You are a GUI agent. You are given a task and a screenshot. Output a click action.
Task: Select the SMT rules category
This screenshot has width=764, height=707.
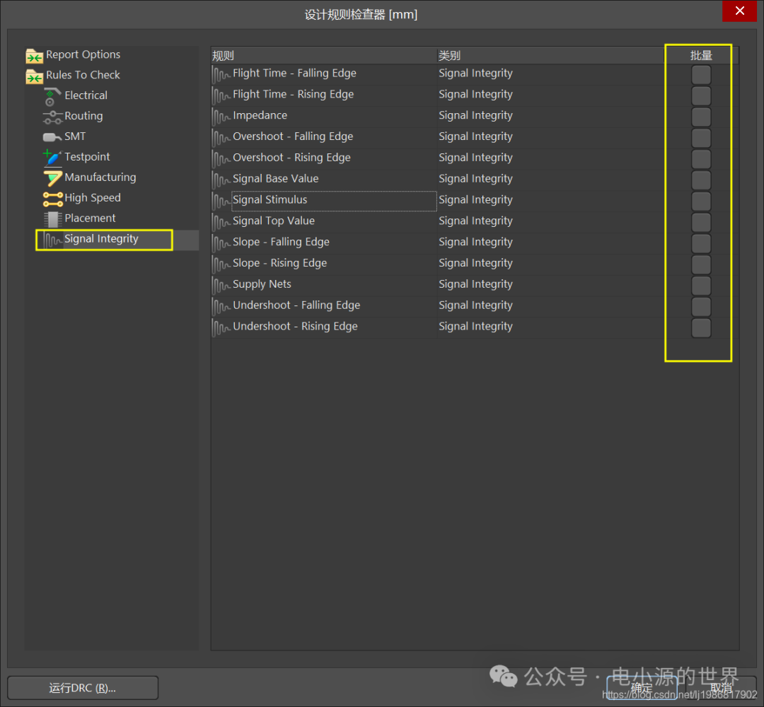[x=75, y=136]
